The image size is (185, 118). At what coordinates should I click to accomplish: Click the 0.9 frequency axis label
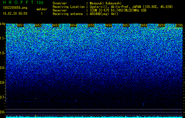pyautogui.click(x=3, y=68)
